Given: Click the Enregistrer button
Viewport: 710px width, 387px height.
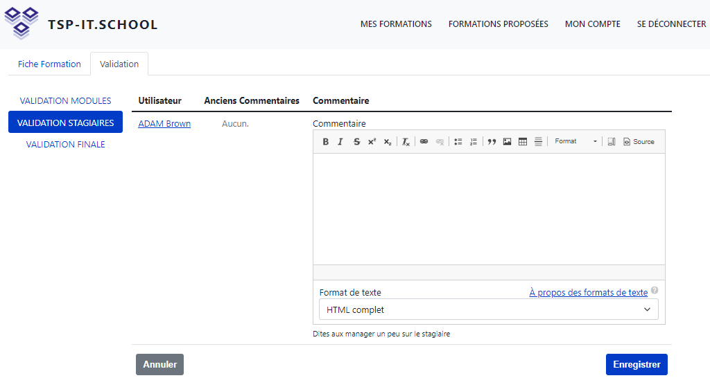Looking at the screenshot, I should [637, 364].
